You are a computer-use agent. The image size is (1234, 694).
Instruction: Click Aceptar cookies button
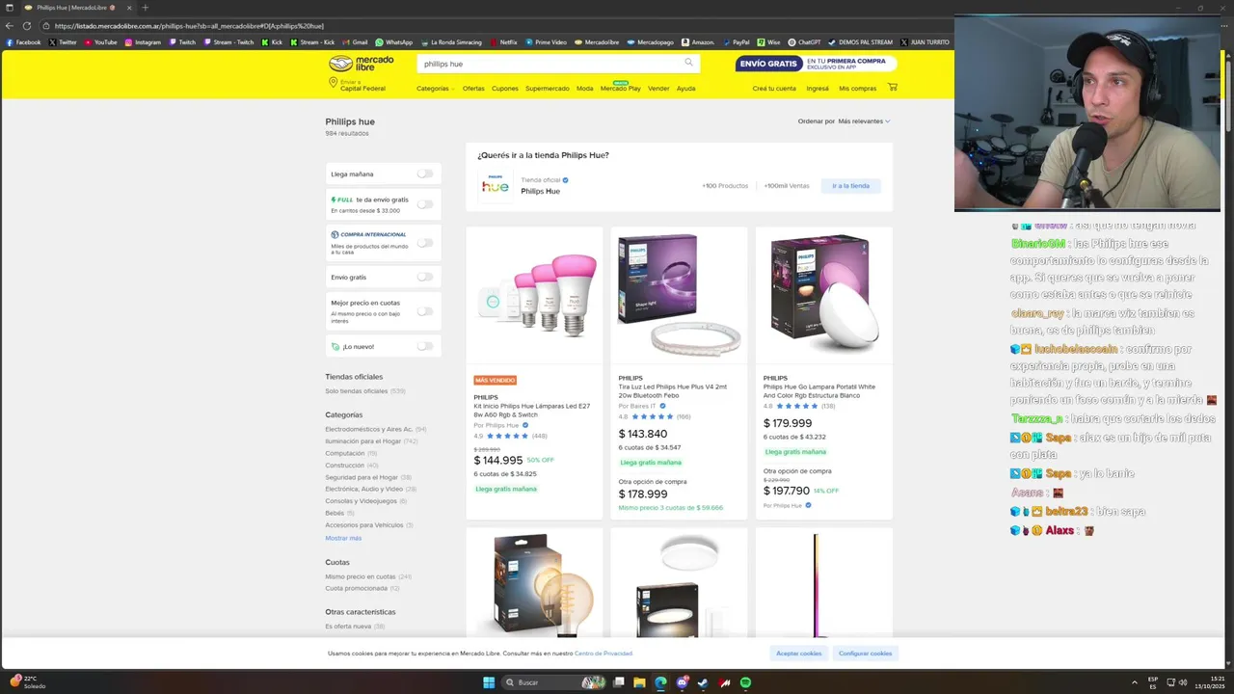point(799,654)
